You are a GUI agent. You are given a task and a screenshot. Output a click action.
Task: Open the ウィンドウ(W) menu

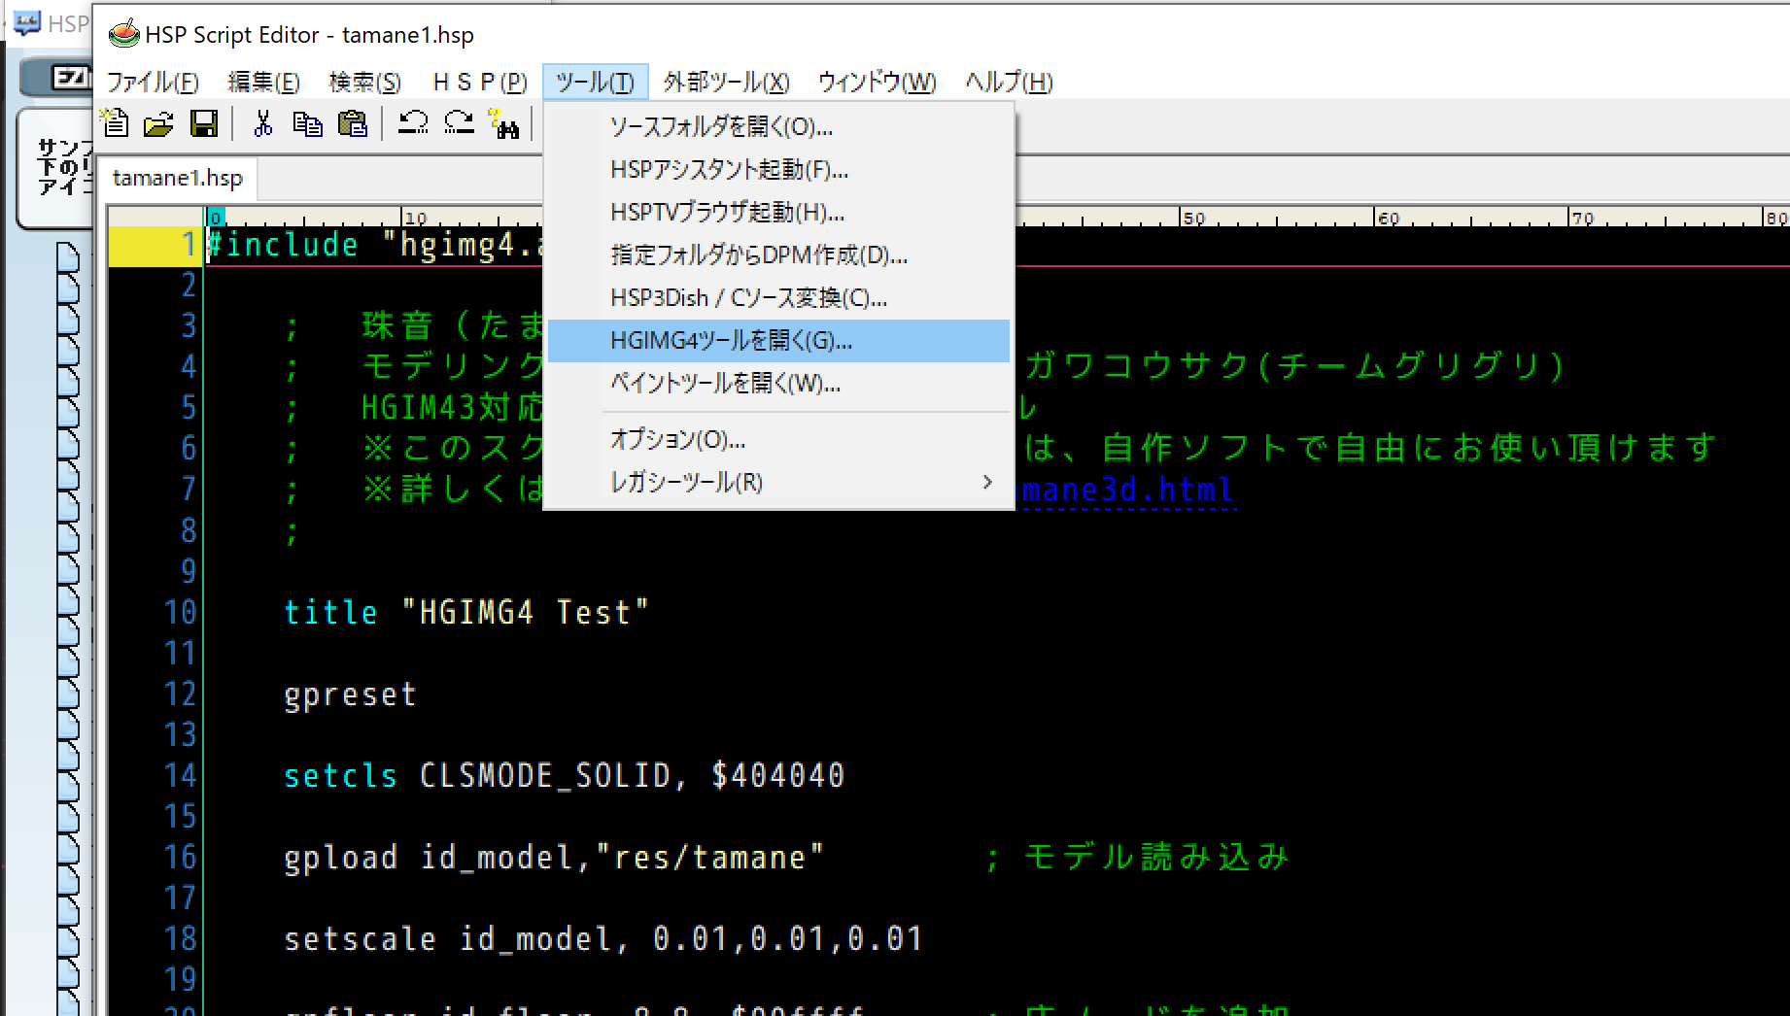tap(877, 83)
